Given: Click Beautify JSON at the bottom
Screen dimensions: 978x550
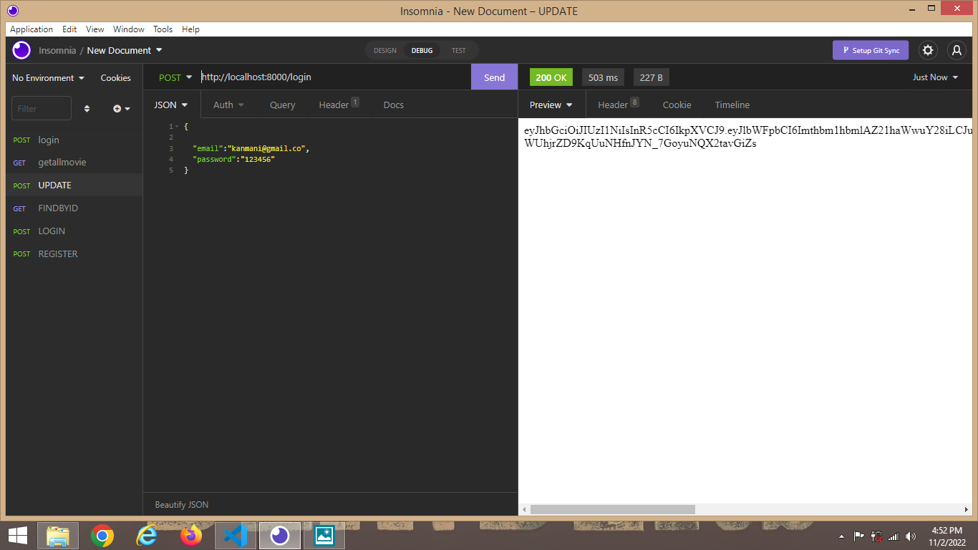Looking at the screenshot, I should (x=181, y=505).
